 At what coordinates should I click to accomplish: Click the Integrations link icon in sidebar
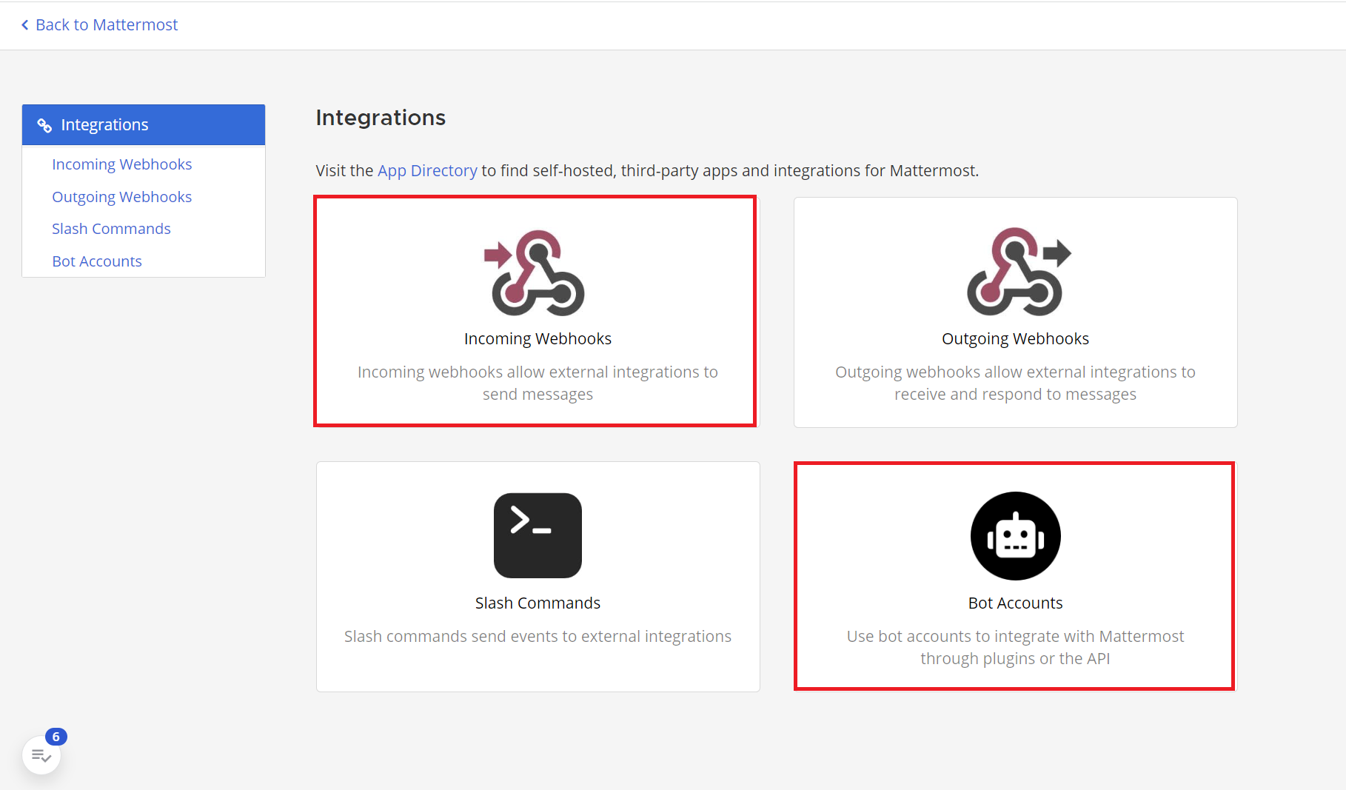click(x=44, y=125)
